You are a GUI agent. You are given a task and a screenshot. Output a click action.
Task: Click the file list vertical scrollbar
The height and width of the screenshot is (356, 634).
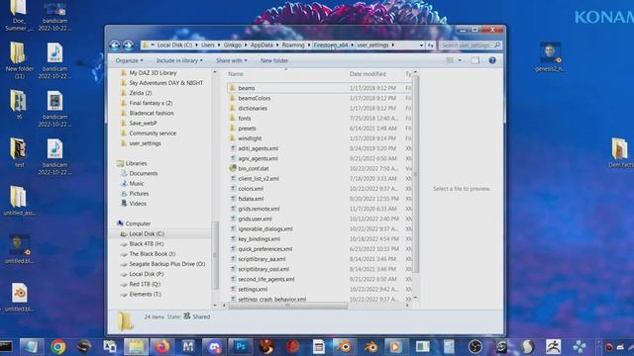click(x=415, y=174)
